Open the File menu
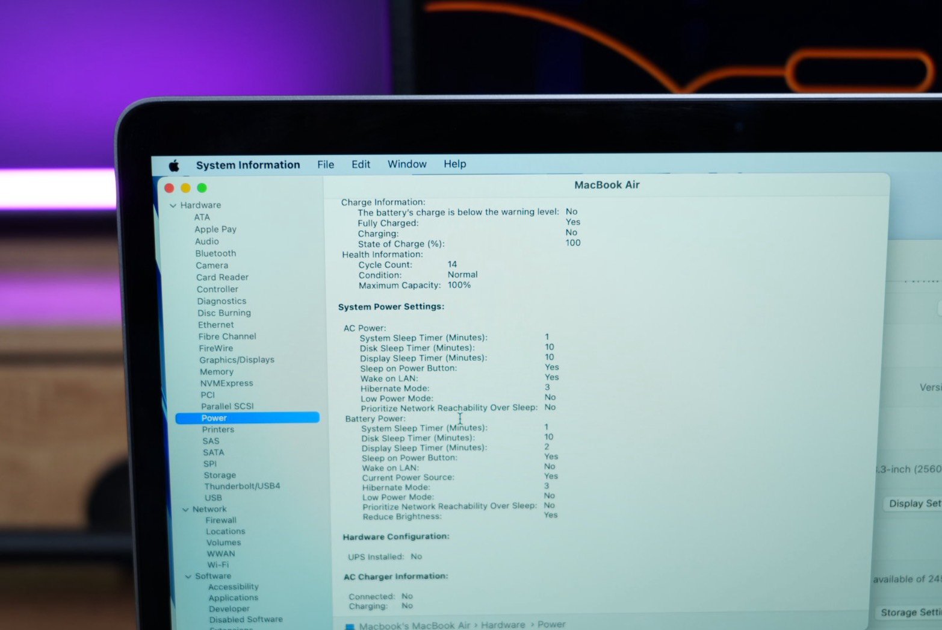The height and width of the screenshot is (630, 942). point(325,164)
